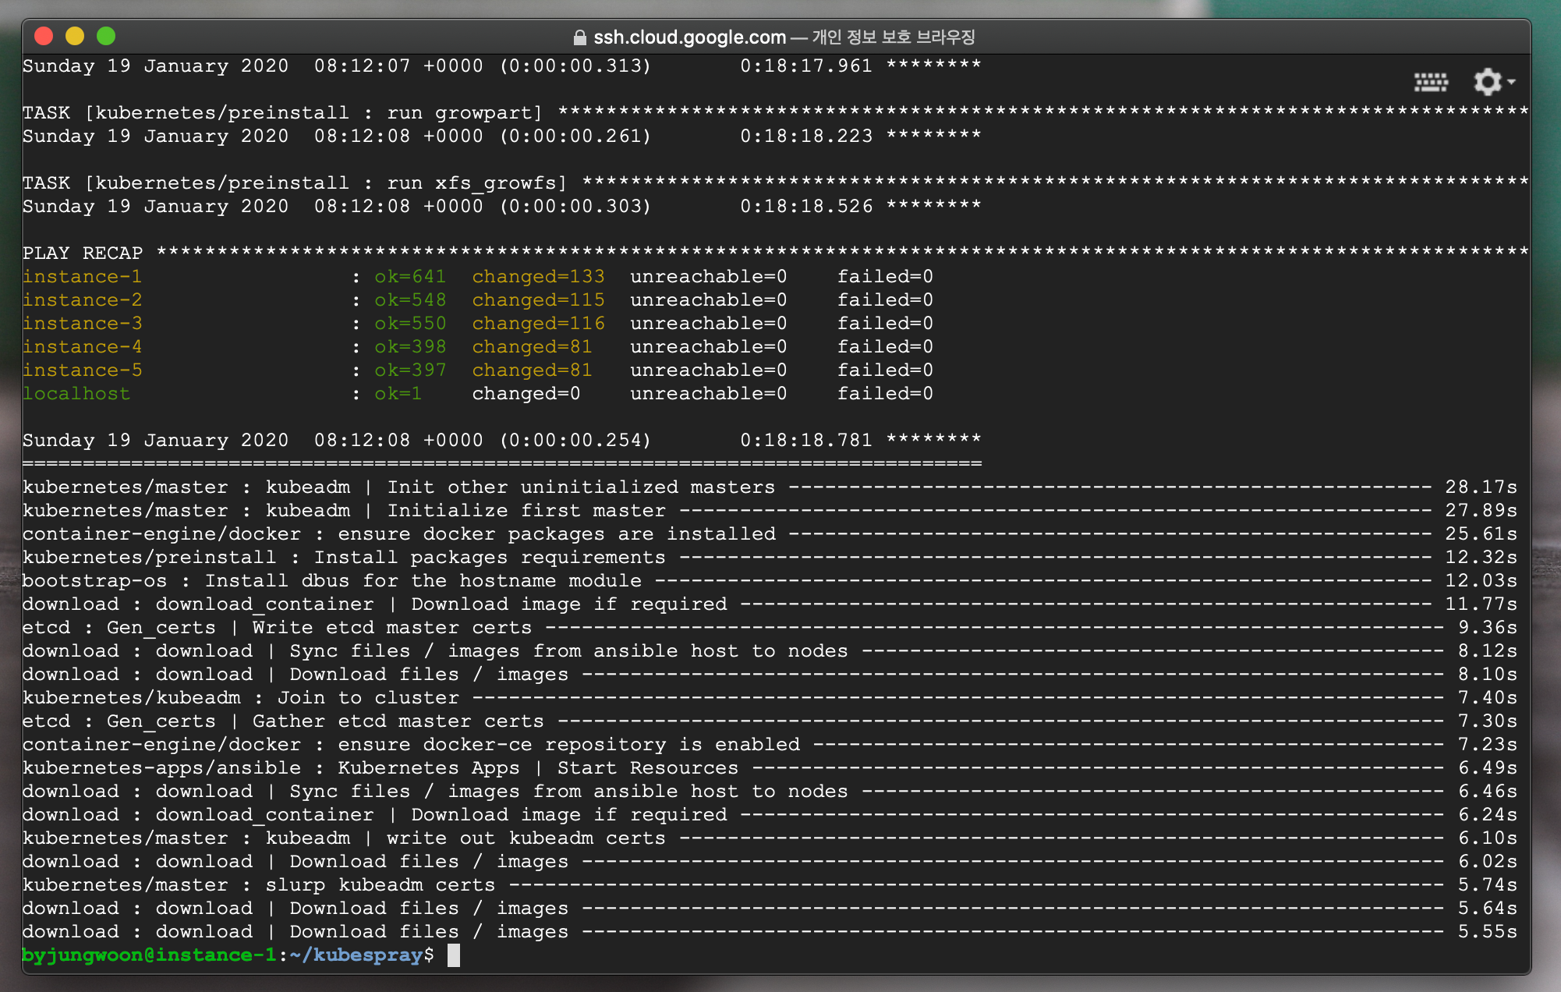Close the SSH window with red button

pos(44,36)
